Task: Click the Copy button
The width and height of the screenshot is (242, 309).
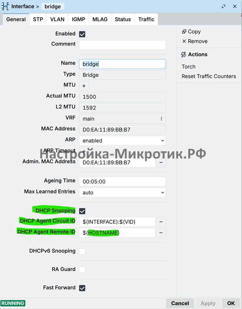Action: tap(191, 32)
